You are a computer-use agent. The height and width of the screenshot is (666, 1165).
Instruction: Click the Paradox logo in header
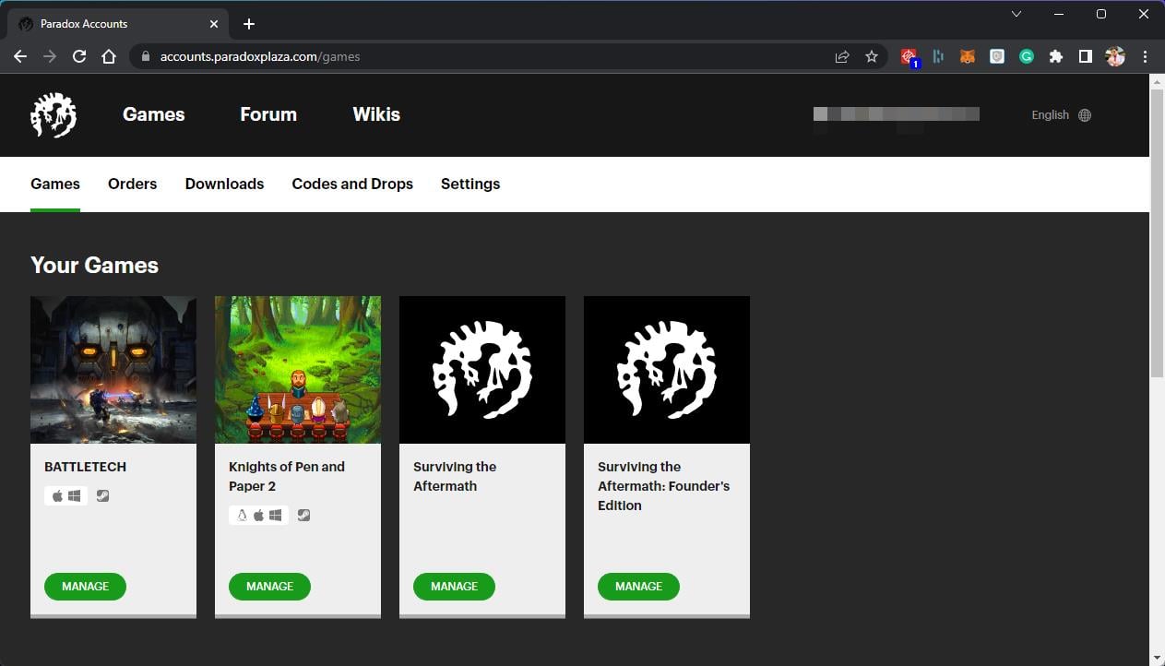coord(53,115)
